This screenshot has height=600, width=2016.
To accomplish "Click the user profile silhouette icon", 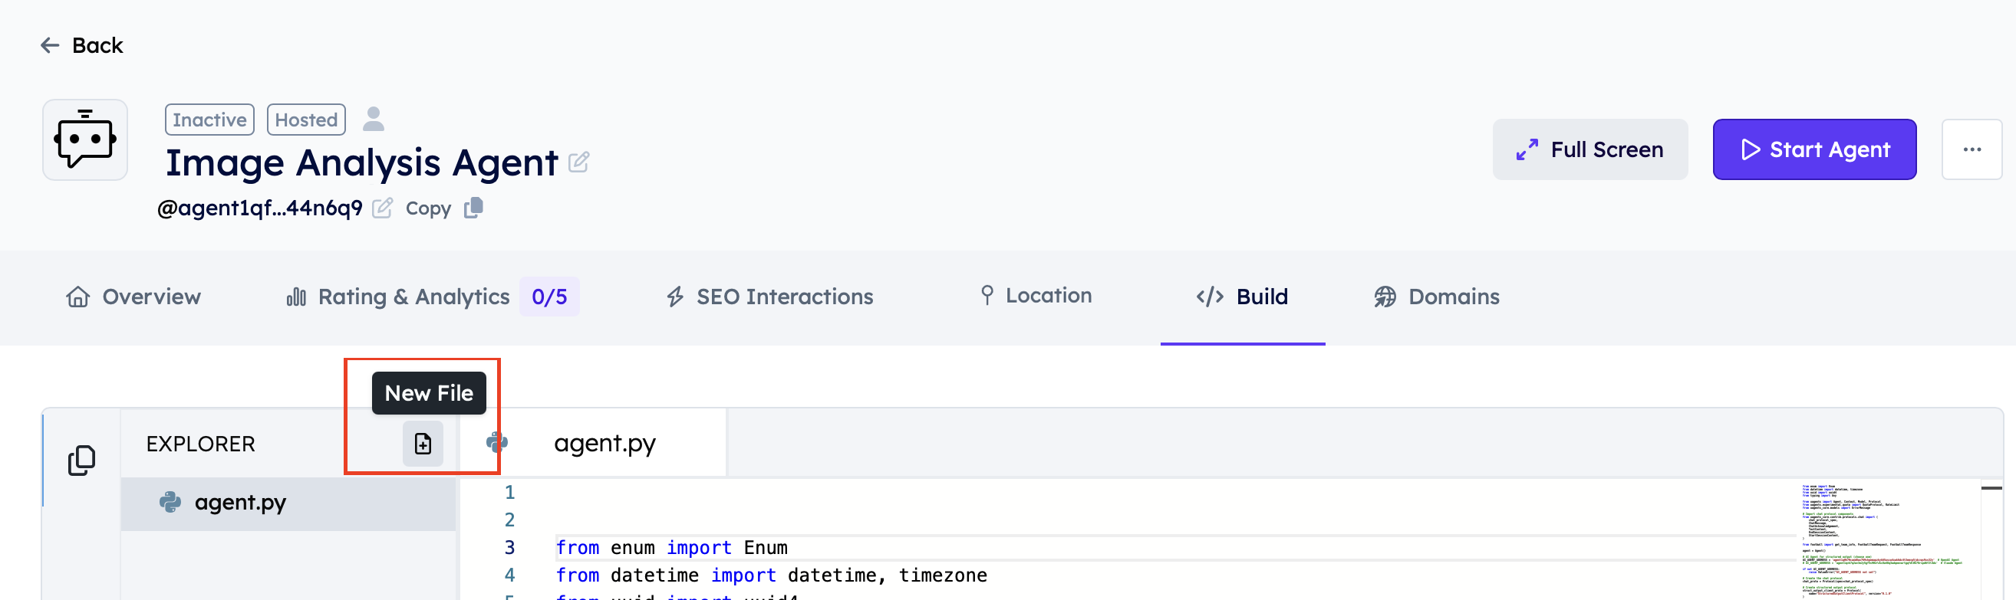I will [x=374, y=120].
